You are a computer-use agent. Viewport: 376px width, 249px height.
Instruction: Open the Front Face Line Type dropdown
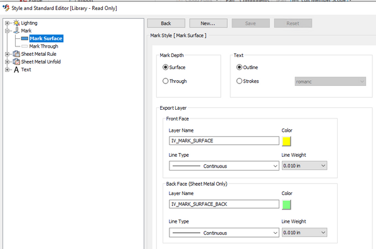coord(224,166)
